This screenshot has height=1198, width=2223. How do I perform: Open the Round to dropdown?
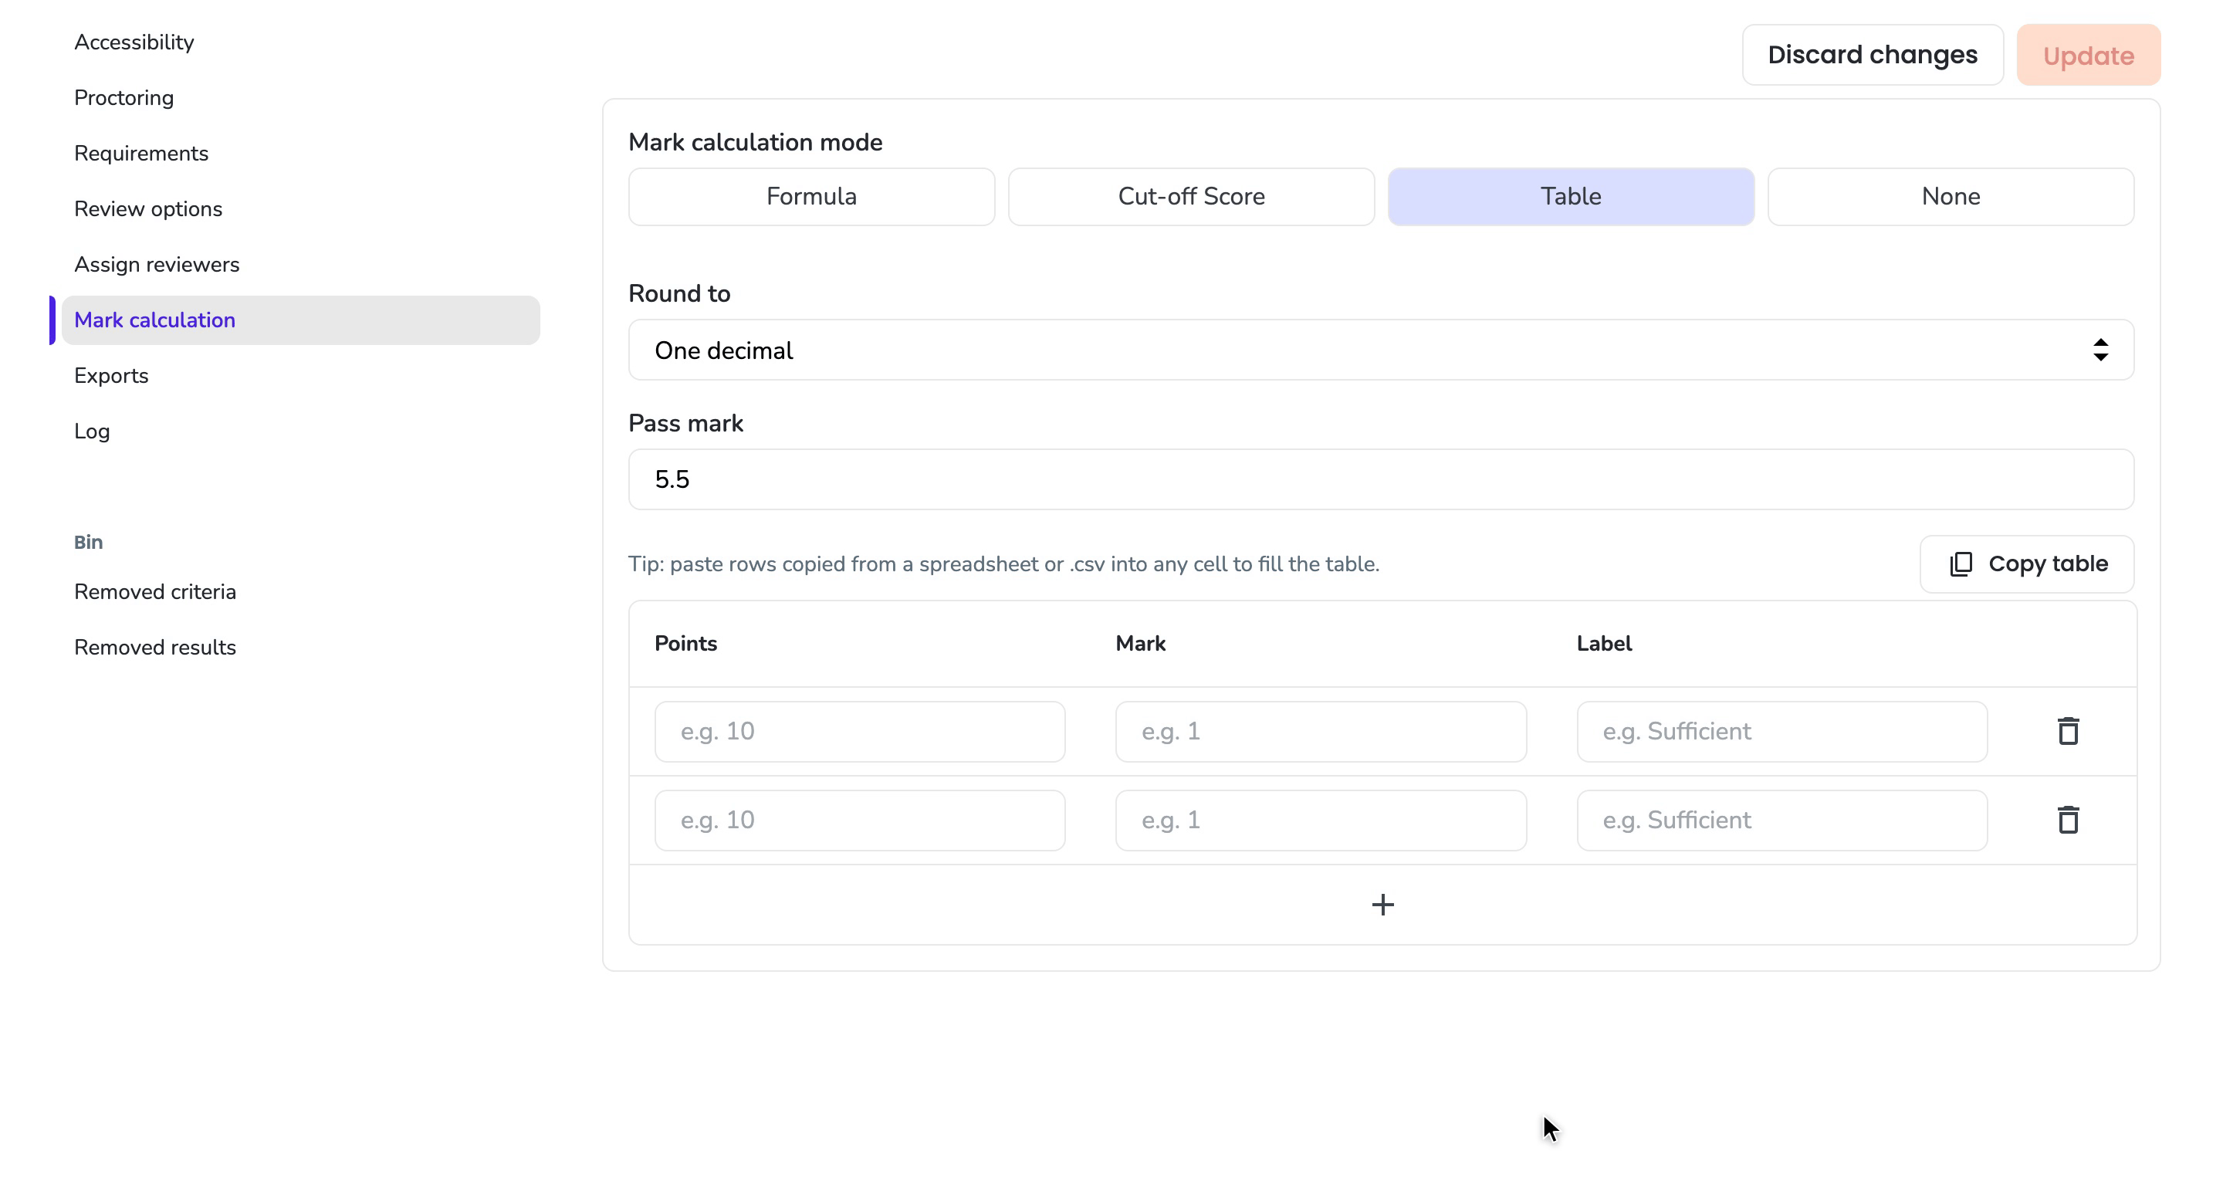[x=1381, y=350]
